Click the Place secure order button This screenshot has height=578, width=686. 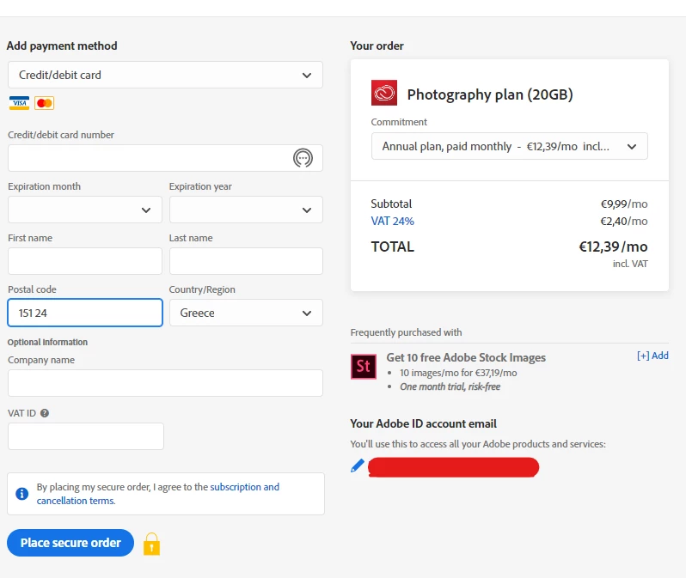point(70,543)
